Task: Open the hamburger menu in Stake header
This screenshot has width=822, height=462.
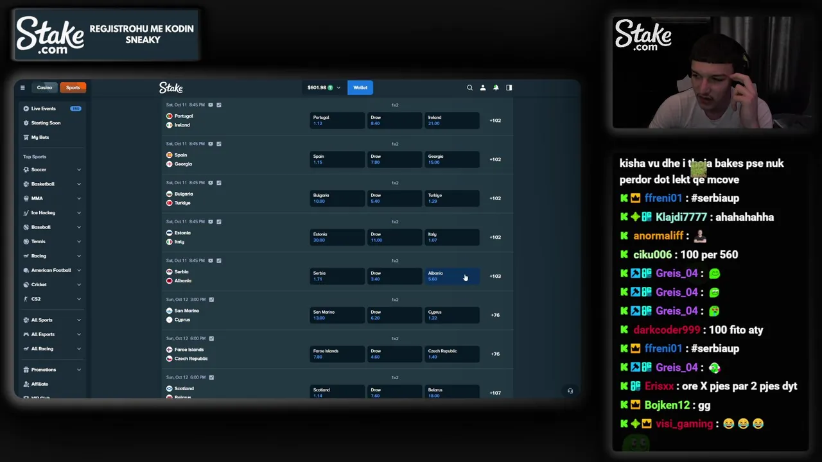Action: 22,87
